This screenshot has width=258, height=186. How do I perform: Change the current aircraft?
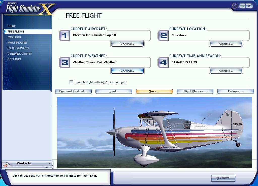click(x=127, y=44)
